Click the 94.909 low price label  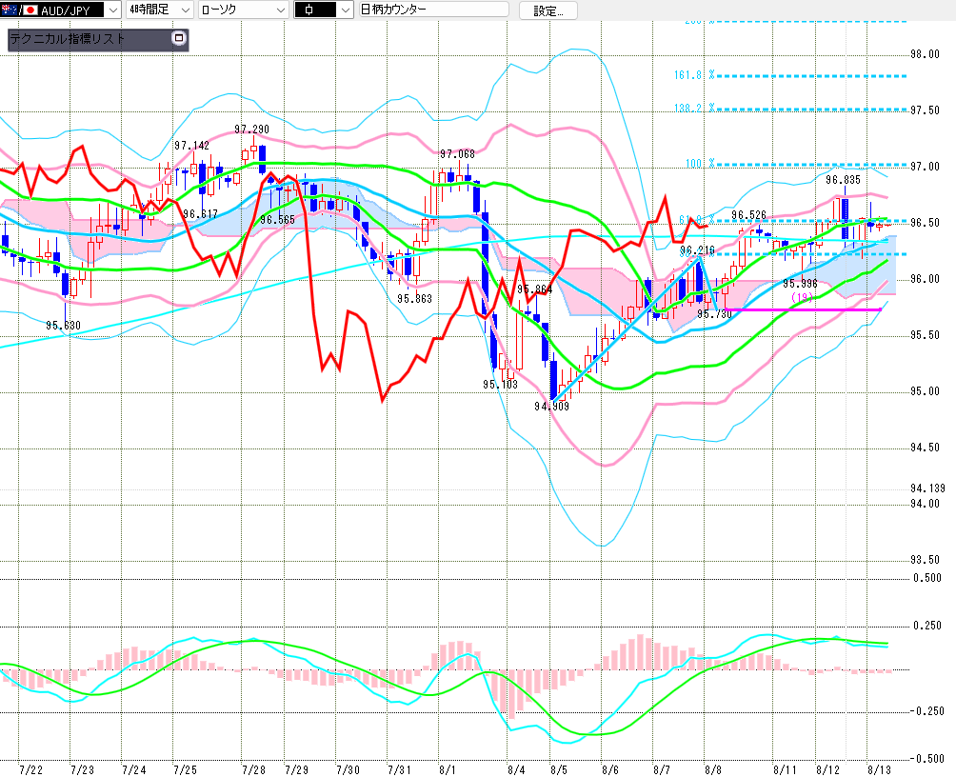[x=551, y=407]
